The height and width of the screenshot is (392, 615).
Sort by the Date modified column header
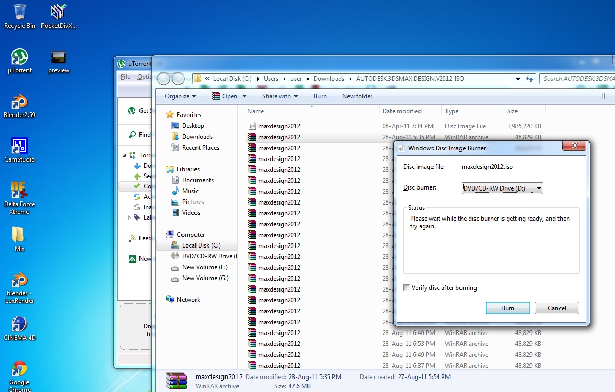410,111
